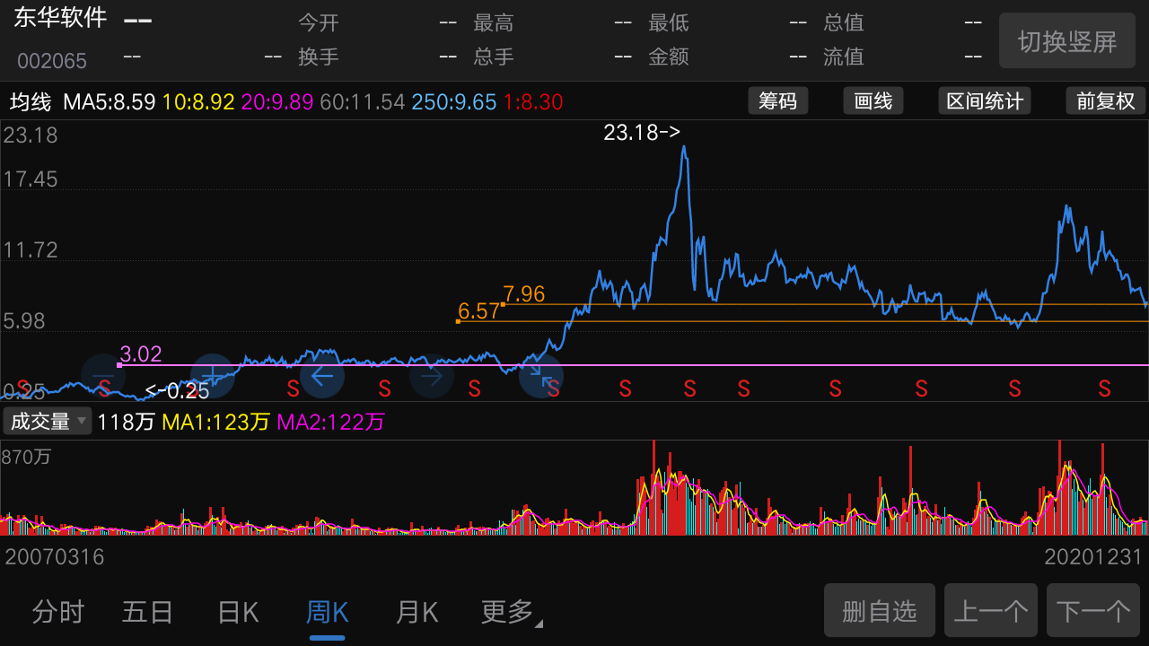Image resolution: width=1149 pixels, height=646 pixels.
Task: Click the orange 6.57 line label
Action: click(478, 311)
